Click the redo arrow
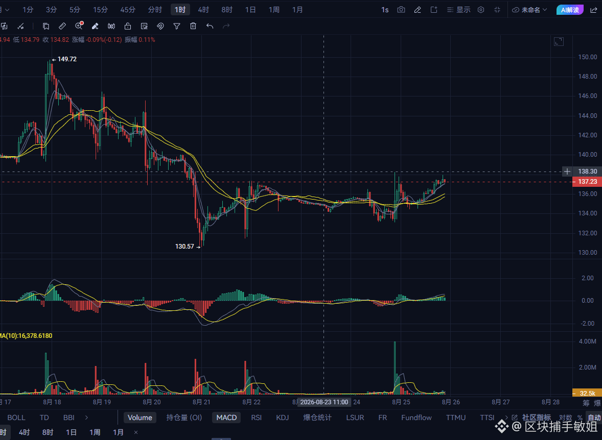 coord(226,26)
